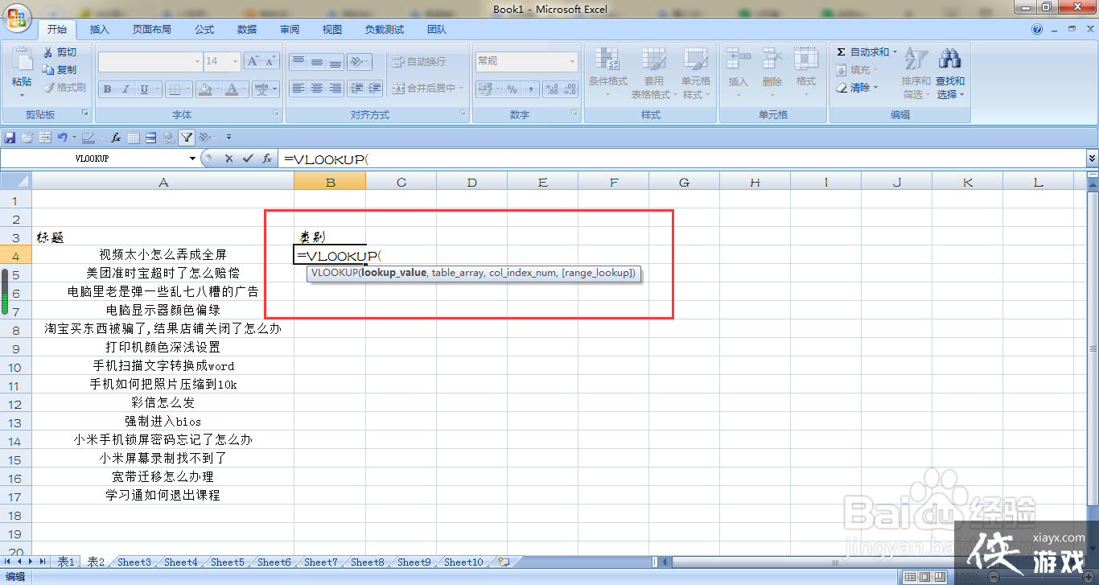Open the Font (字体) group dialog launcher
1099x585 pixels.
[x=275, y=114]
